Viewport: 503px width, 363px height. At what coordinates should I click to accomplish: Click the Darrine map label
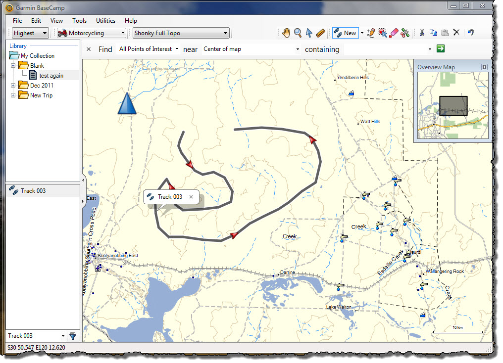pos(288,272)
